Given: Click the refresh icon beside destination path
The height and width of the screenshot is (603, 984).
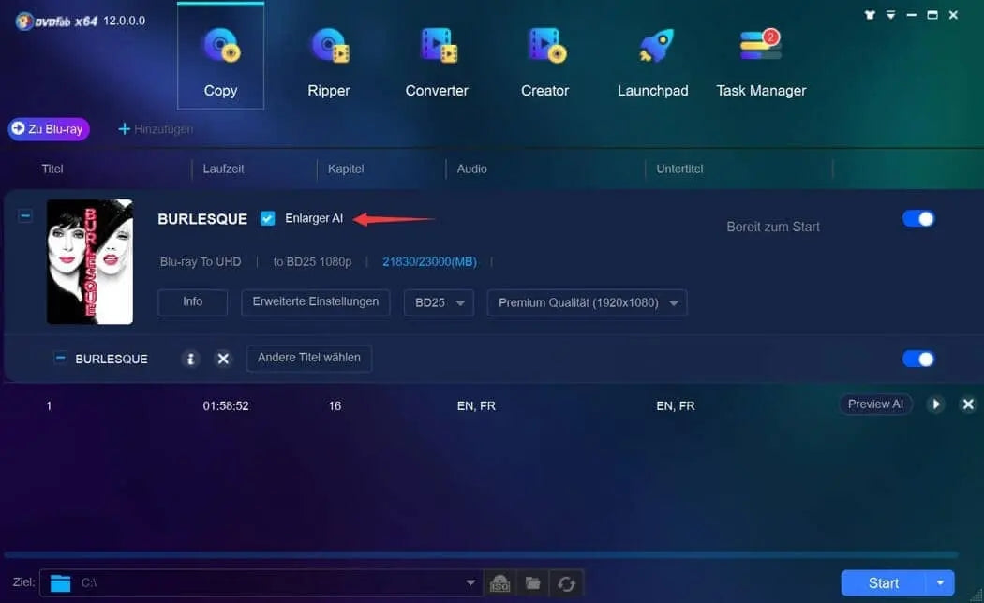Looking at the screenshot, I should 566,583.
